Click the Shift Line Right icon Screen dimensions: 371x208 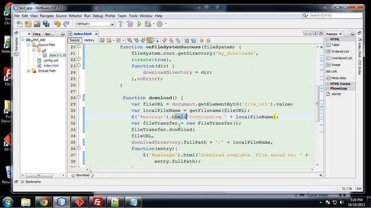click(193, 40)
